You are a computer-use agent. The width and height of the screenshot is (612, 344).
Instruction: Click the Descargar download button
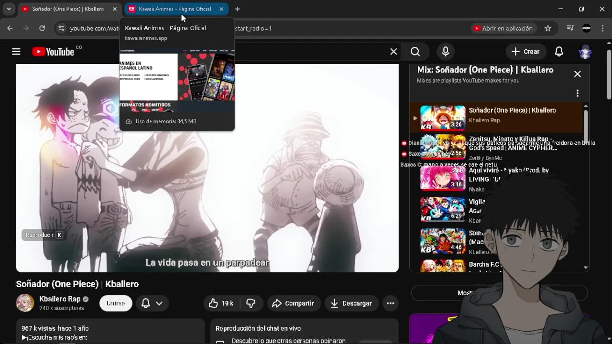351,303
